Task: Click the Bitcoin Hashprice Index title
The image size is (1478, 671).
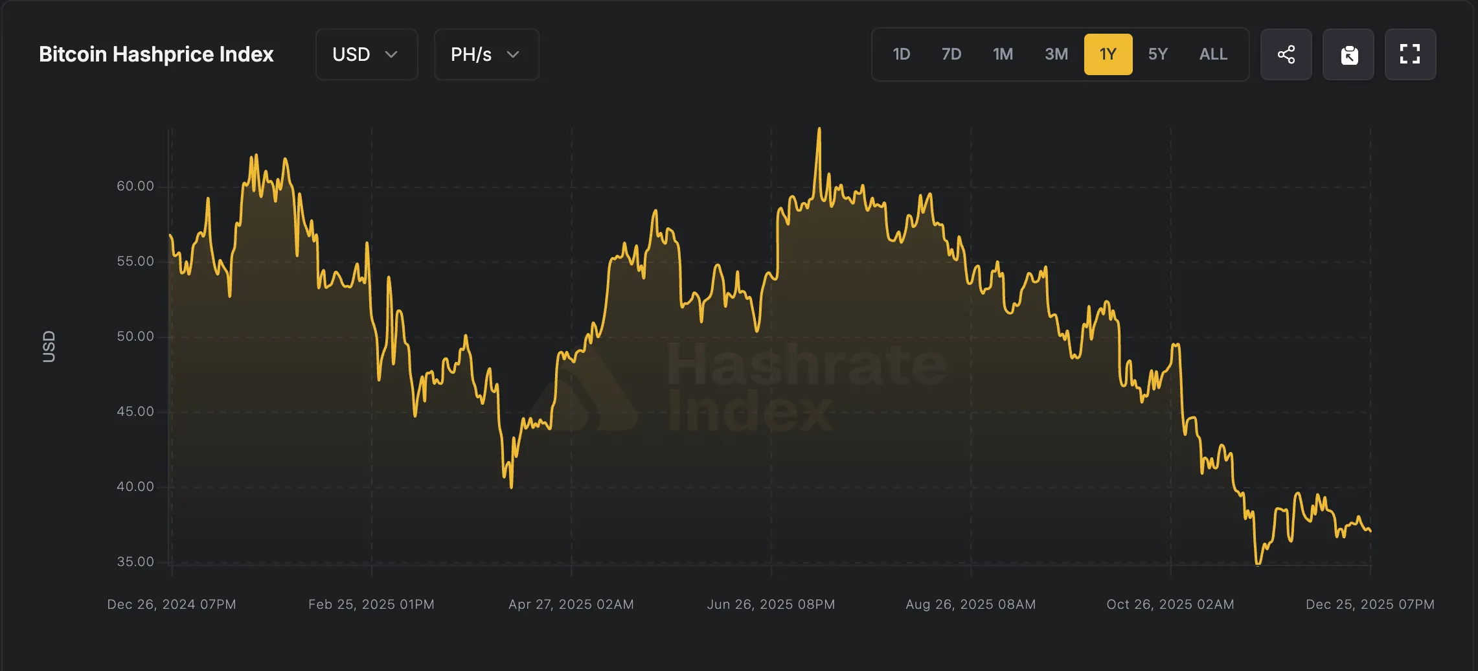Action: point(156,54)
